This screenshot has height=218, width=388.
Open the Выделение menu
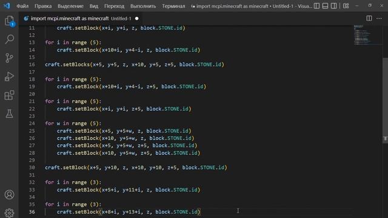tap(70, 6)
